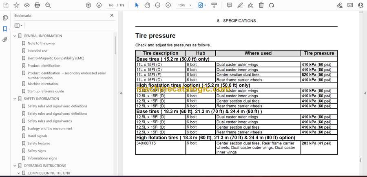Send file by email envelope icon
Image resolution: width=367 pixels, height=177 pixels.
pyautogui.click(x=350, y=5)
